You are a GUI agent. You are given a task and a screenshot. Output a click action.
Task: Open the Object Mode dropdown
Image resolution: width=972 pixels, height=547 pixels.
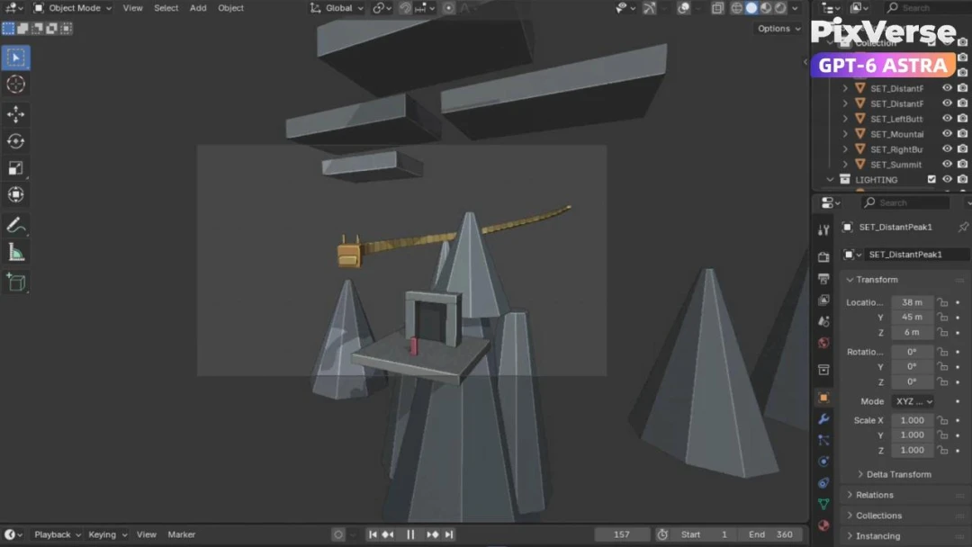point(73,8)
